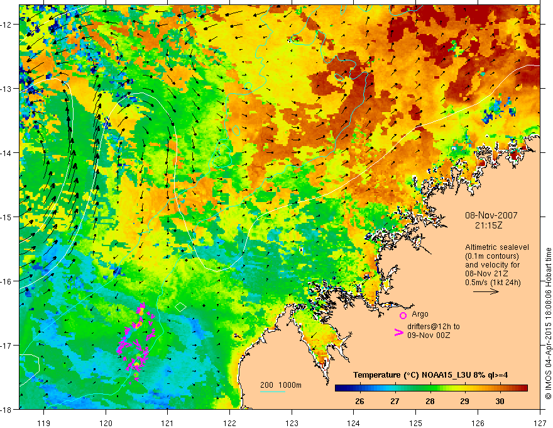Click the longitude label 126
This screenshot has height=428, width=553.
(478, 423)
